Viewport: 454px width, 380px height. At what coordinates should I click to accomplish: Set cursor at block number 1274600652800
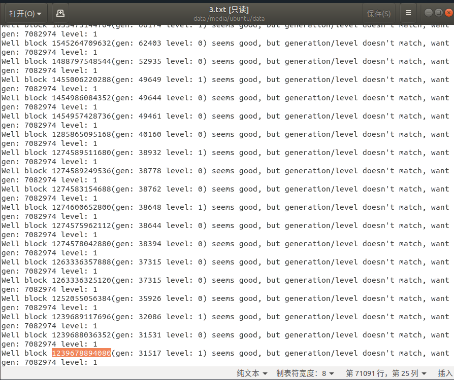(81, 207)
